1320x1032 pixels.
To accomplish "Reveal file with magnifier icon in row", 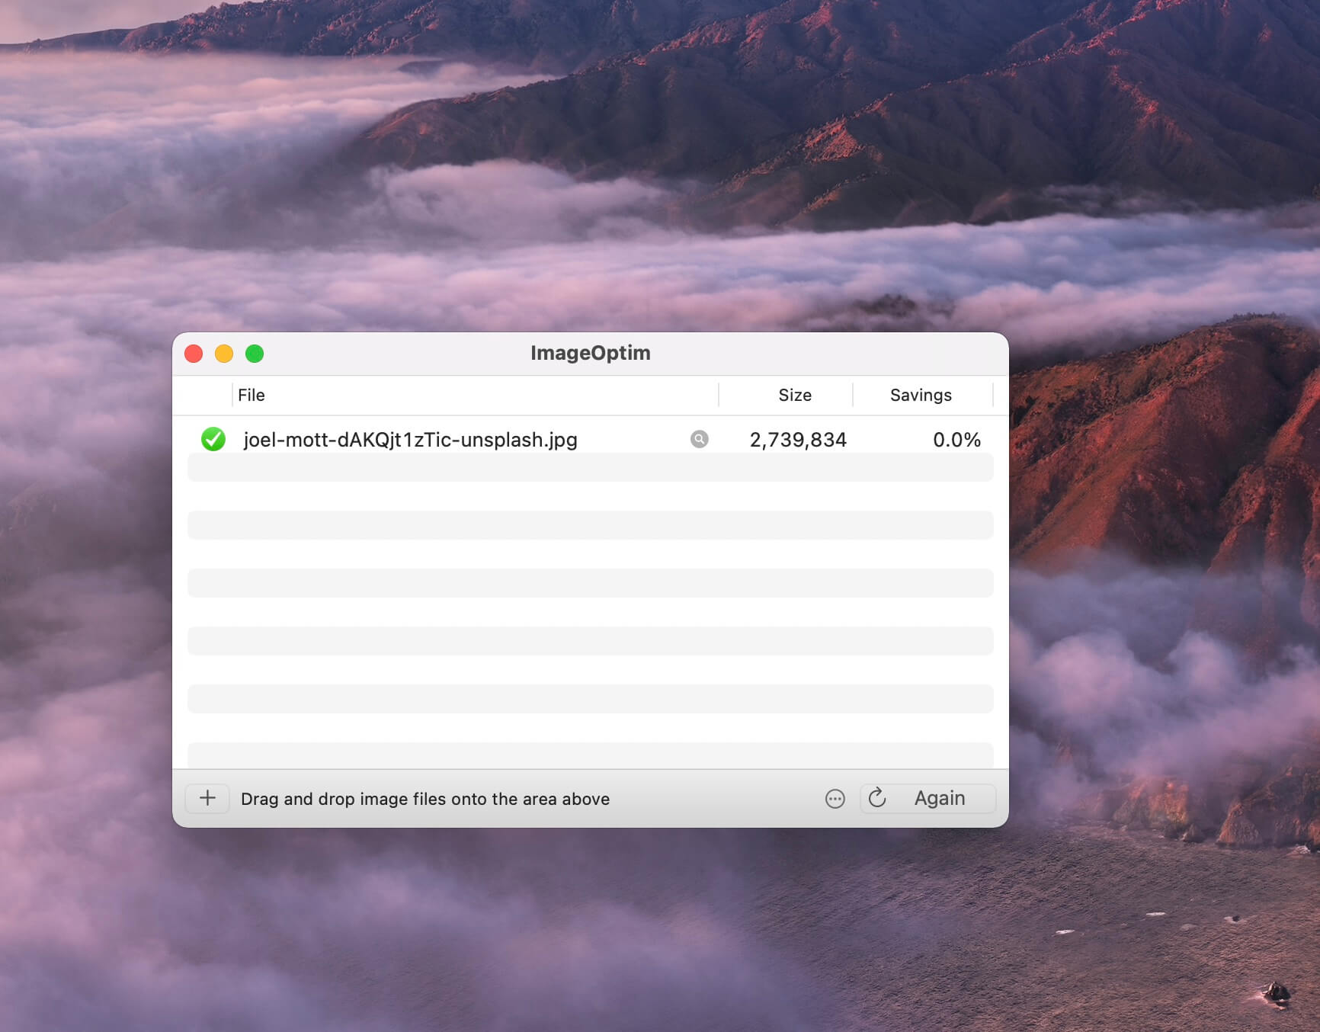I will pos(699,439).
